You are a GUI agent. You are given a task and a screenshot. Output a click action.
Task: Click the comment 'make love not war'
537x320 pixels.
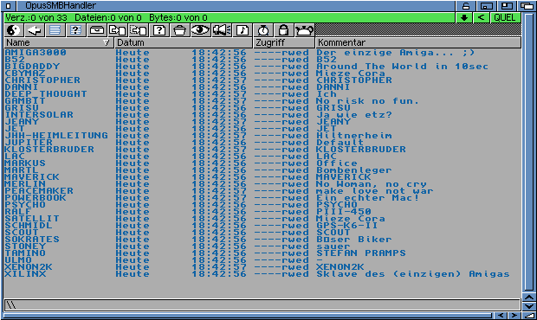click(375, 191)
